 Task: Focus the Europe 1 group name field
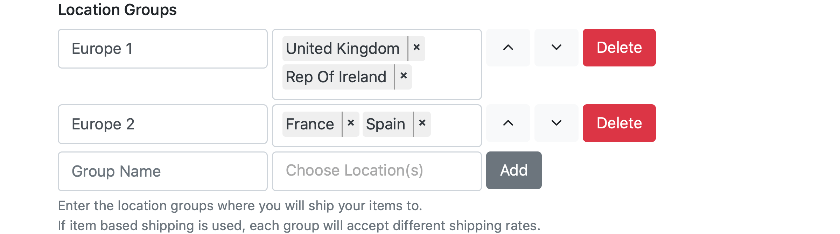162,49
